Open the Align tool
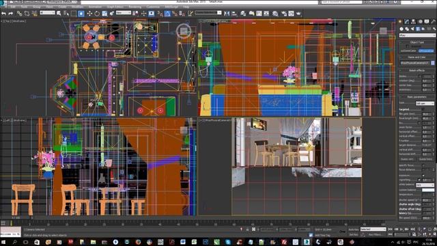 pos(234,13)
